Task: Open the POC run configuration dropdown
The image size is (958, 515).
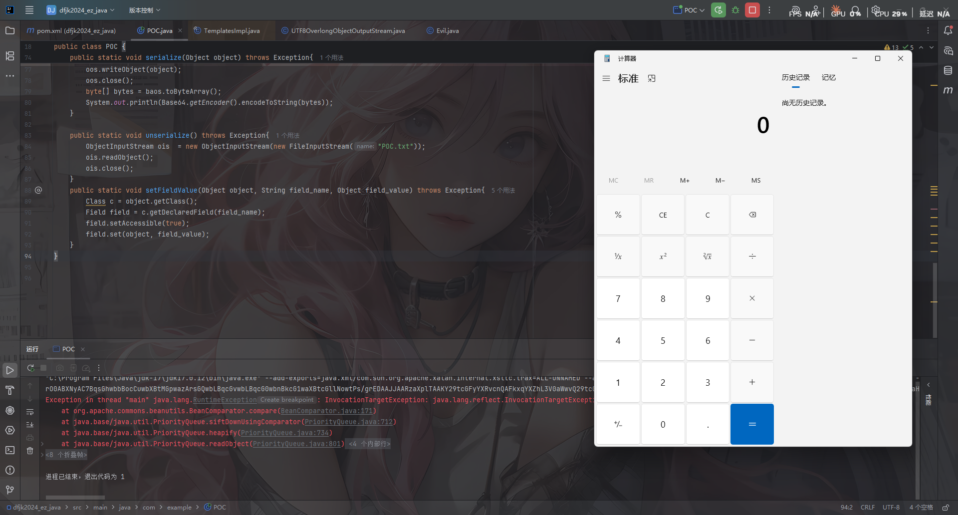Action: [x=689, y=10]
